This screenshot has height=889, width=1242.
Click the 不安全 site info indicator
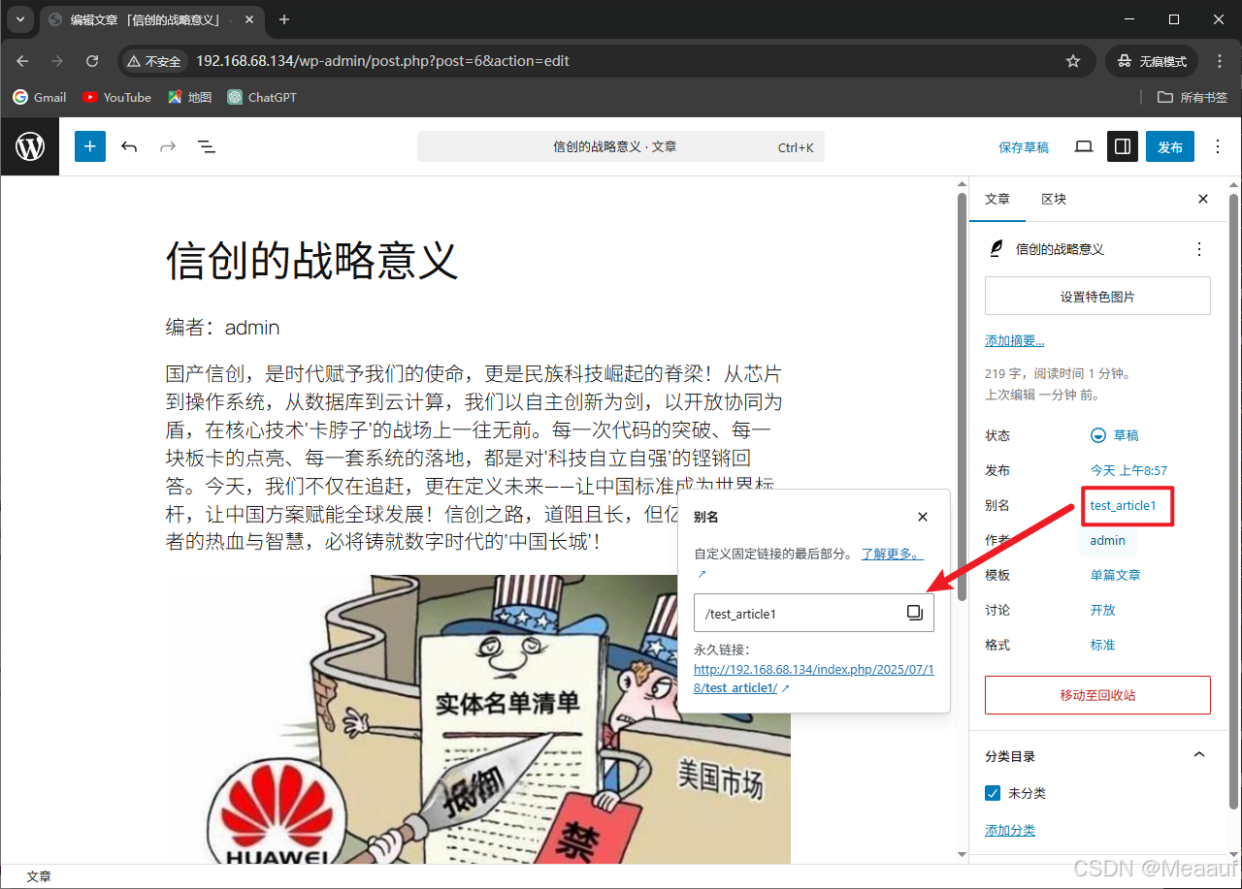(x=154, y=61)
